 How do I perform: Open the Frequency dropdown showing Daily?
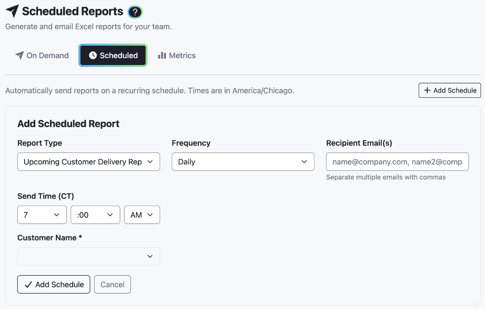pyautogui.click(x=243, y=162)
